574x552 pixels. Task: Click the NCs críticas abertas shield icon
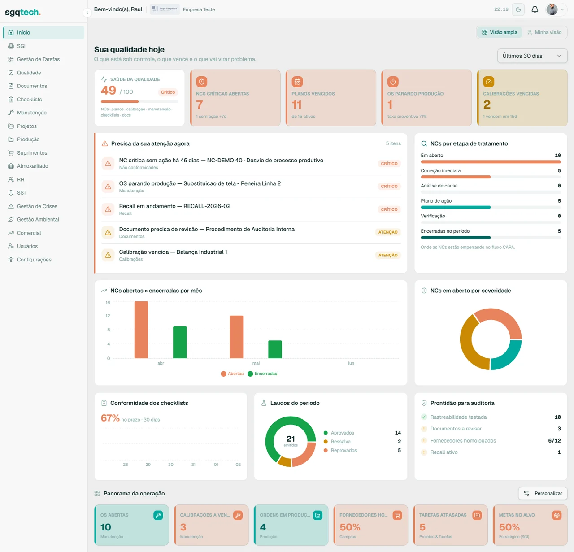click(202, 82)
